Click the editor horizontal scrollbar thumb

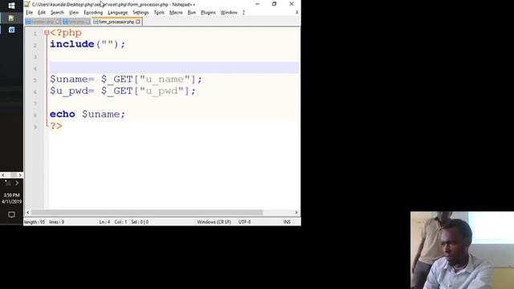[147, 212]
